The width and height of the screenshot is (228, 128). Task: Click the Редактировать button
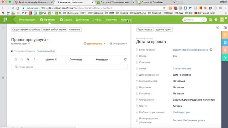[145, 30]
